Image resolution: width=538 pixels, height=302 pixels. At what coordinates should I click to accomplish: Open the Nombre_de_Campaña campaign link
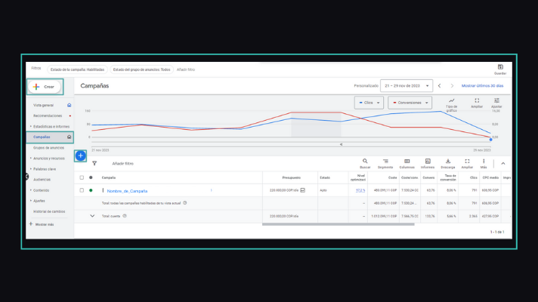point(127,191)
